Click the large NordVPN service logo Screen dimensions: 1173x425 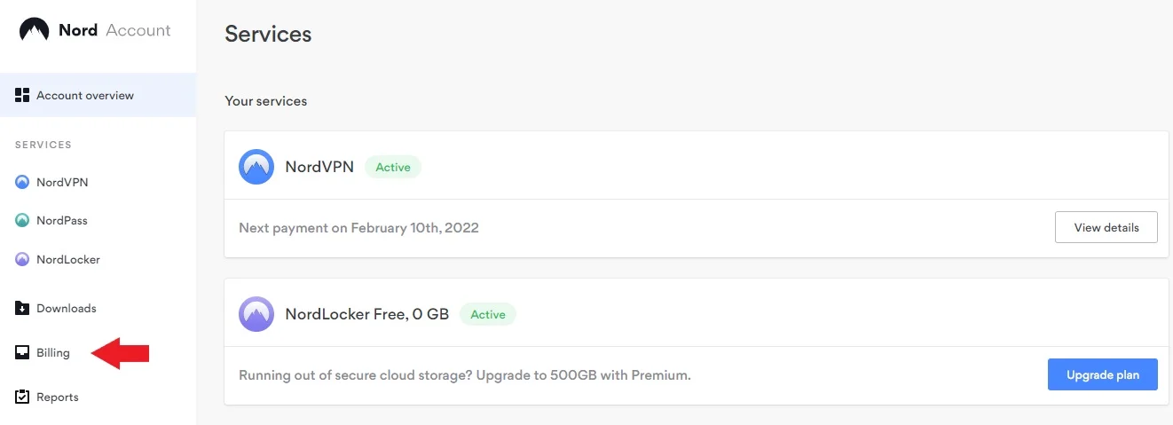(256, 167)
